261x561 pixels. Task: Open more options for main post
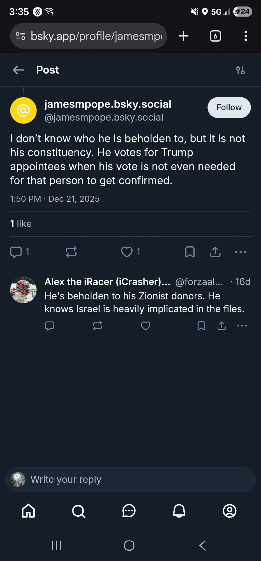241,252
